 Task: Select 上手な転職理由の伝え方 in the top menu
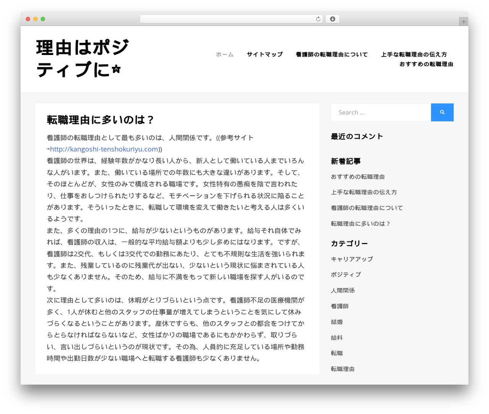(414, 54)
